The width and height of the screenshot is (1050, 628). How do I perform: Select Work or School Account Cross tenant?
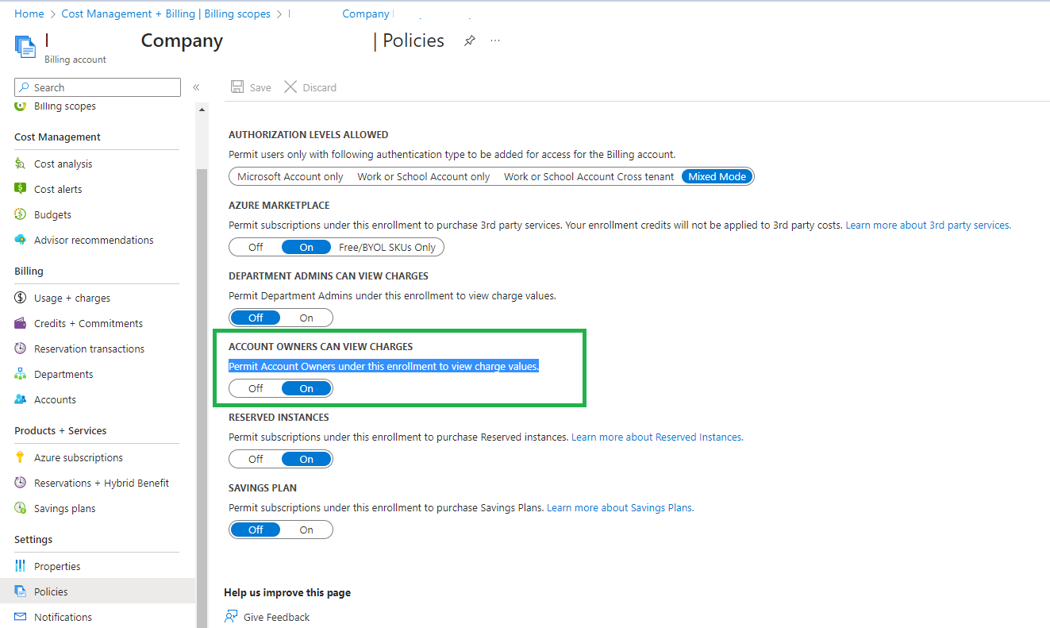(x=589, y=176)
